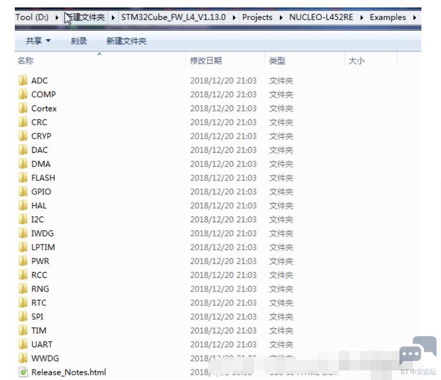Select the SPI folder icon
The width and height of the screenshot is (441, 380).
[x=23, y=316]
